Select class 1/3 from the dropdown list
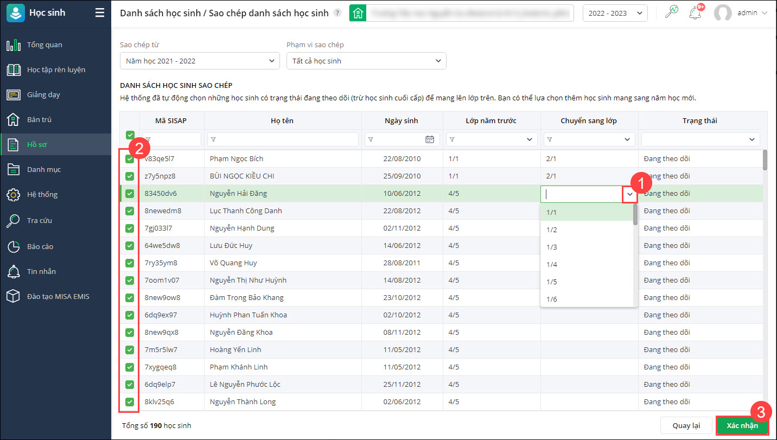This screenshot has height=440, width=777. coord(552,247)
